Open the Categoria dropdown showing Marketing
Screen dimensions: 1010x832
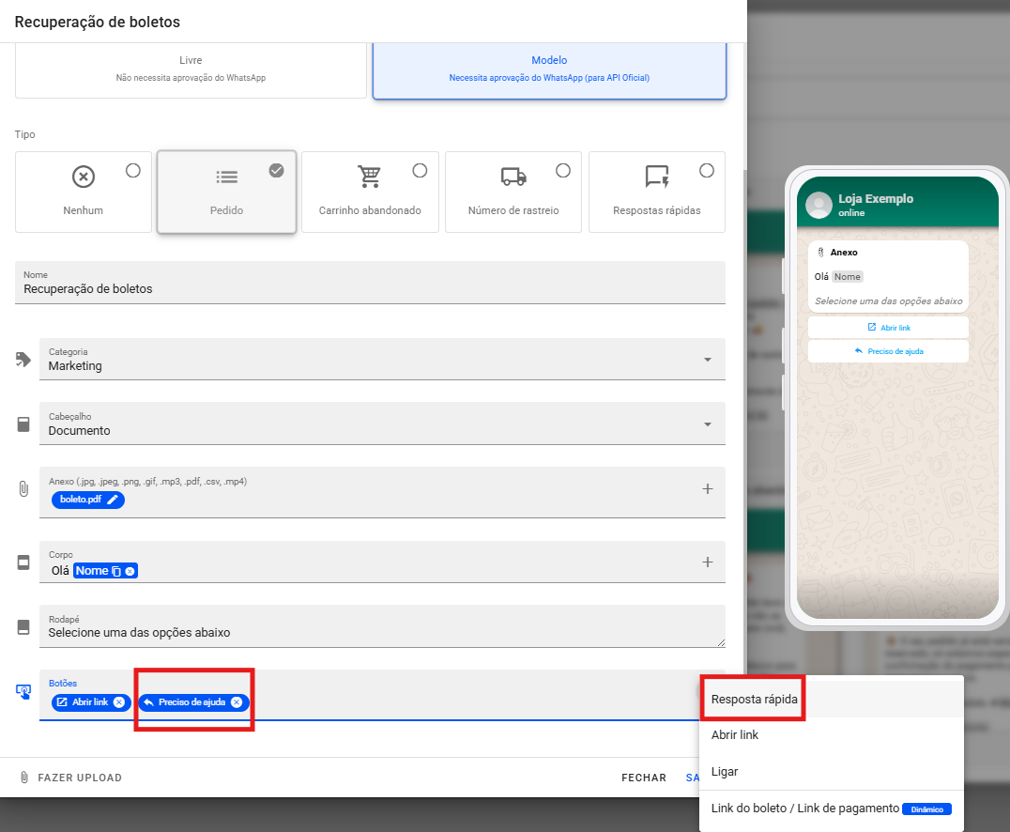coord(707,360)
